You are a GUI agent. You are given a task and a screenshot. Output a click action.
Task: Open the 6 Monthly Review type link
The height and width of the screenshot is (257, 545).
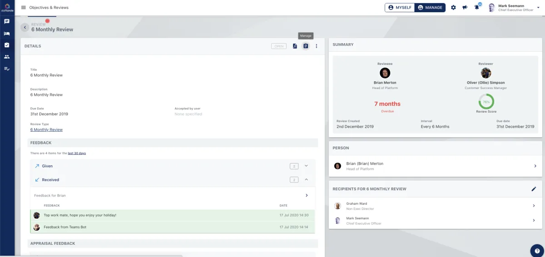pyautogui.click(x=46, y=130)
